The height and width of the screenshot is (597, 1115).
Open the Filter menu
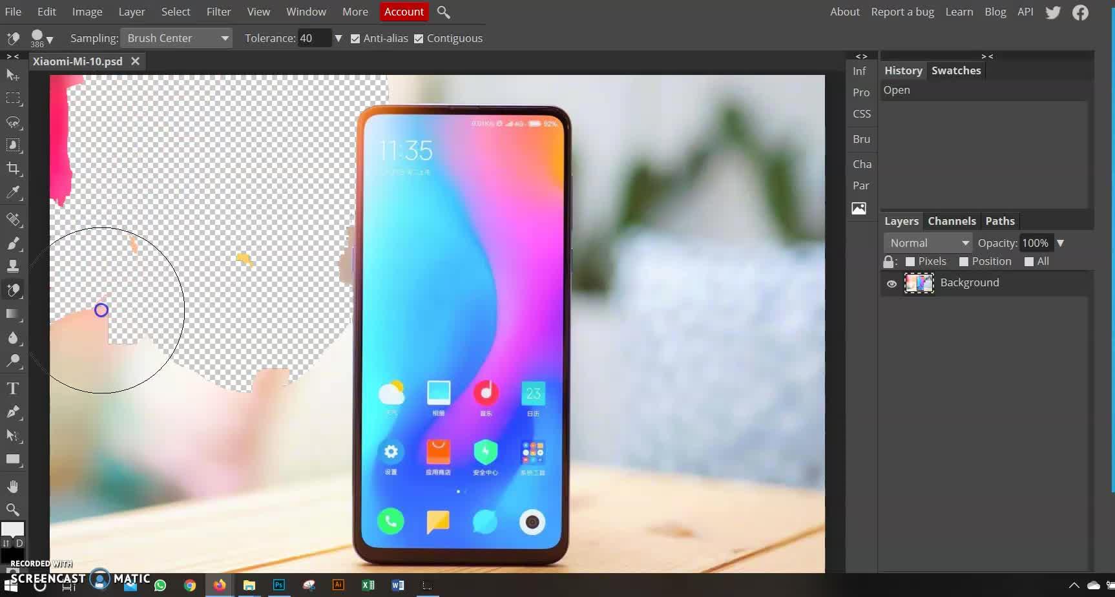click(x=218, y=12)
